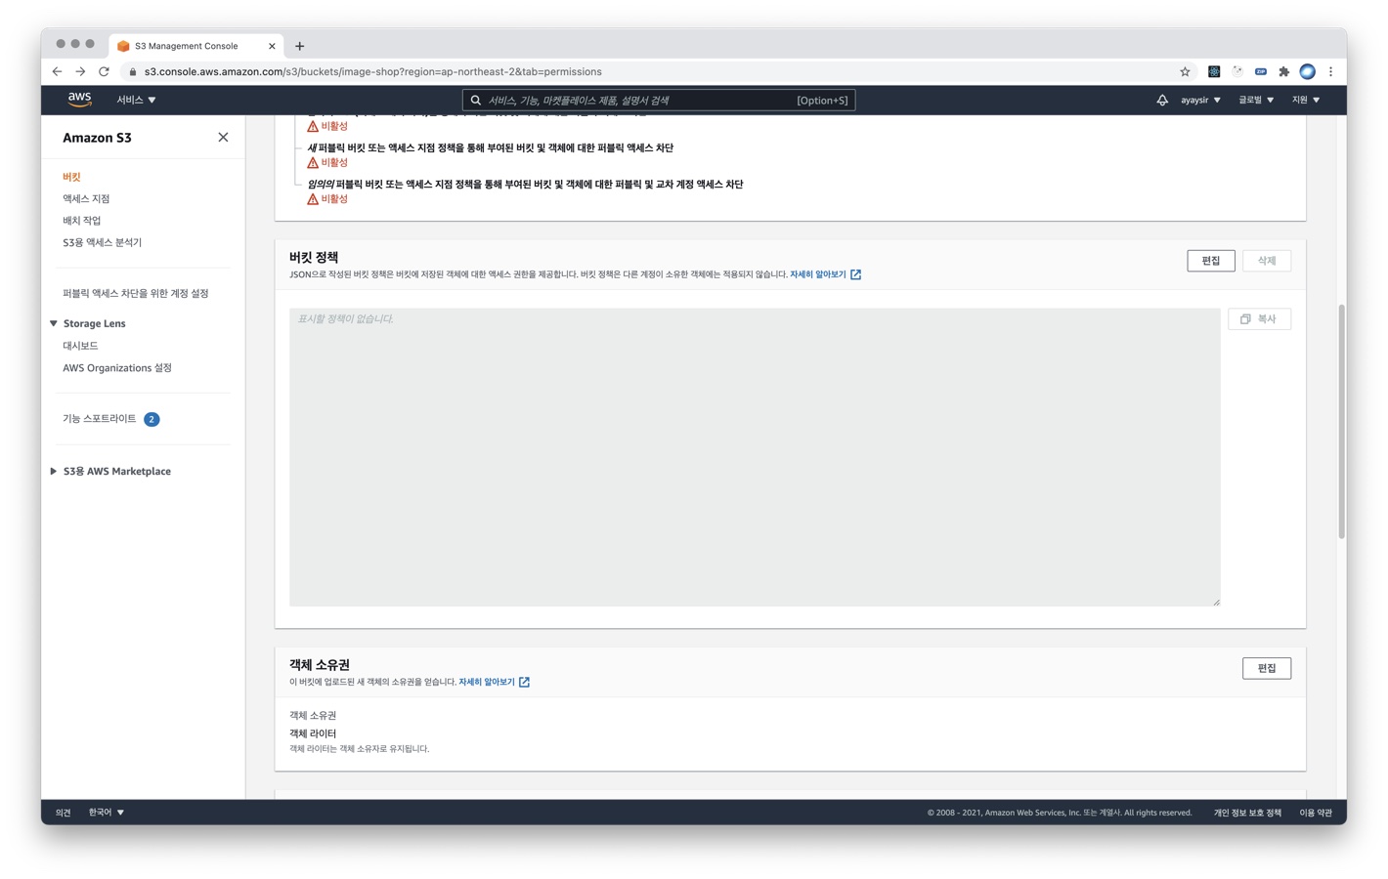Select 액세스 지점 in the sidebar
Image resolution: width=1388 pixels, height=879 pixels.
tap(86, 198)
